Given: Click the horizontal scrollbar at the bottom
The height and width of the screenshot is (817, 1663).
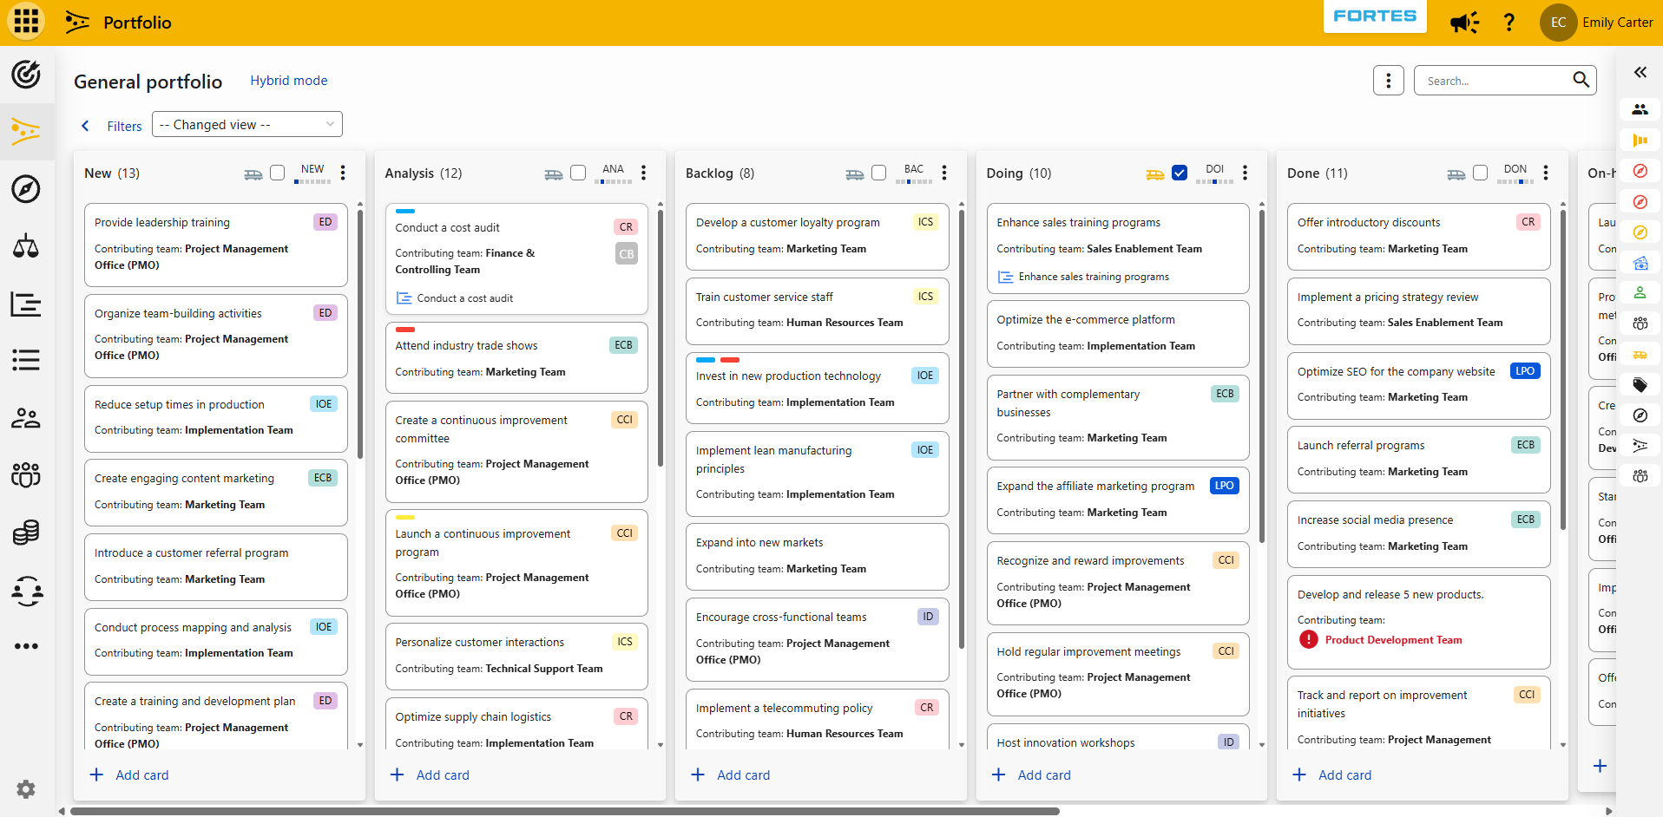Looking at the screenshot, I should (564, 812).
